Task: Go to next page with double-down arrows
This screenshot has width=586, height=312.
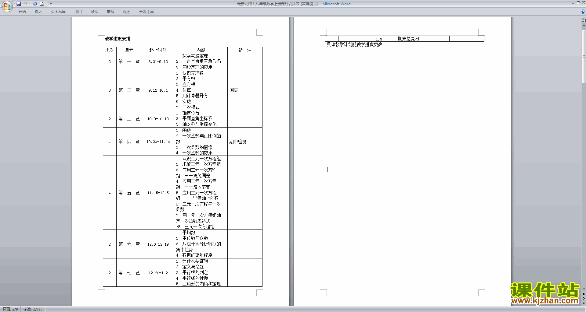Action: coord(584,303)
